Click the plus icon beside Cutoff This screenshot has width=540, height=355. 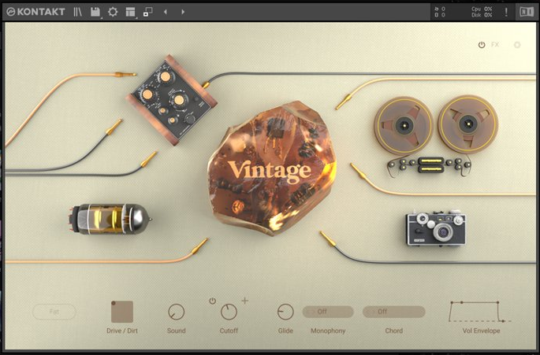pos(245,301)
